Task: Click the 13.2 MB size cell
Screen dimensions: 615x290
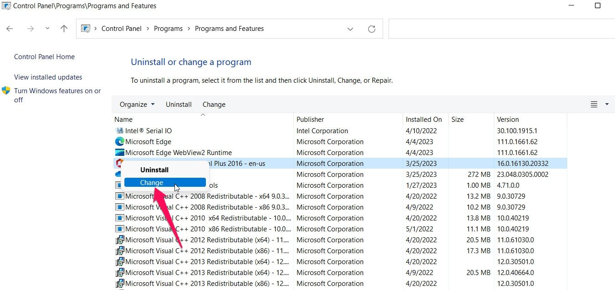Action: (479, 196)
